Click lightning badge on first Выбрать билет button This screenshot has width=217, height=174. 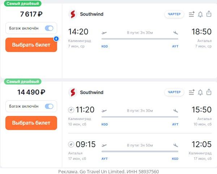click(x=56, y=39)
